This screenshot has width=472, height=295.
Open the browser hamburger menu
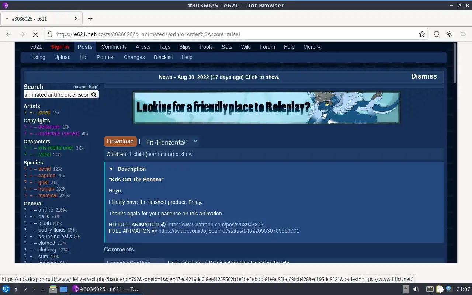(x=463, y=34)
